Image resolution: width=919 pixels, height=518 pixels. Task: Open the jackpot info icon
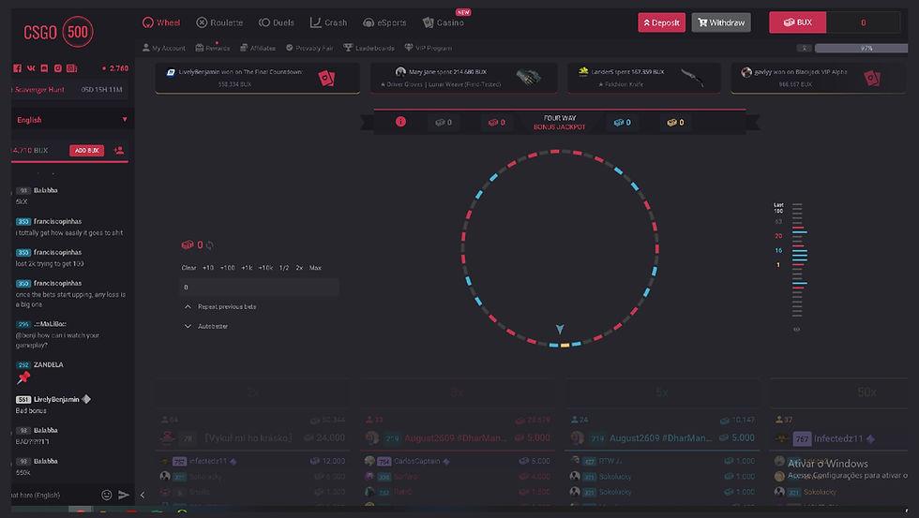pos(401,122)
